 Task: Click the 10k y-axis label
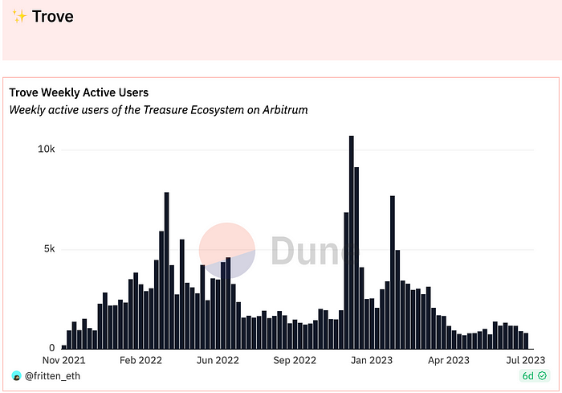pos(46,150)
